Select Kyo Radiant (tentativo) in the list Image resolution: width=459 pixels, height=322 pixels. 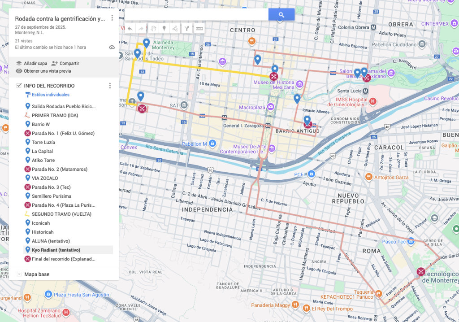click(56, 250)
